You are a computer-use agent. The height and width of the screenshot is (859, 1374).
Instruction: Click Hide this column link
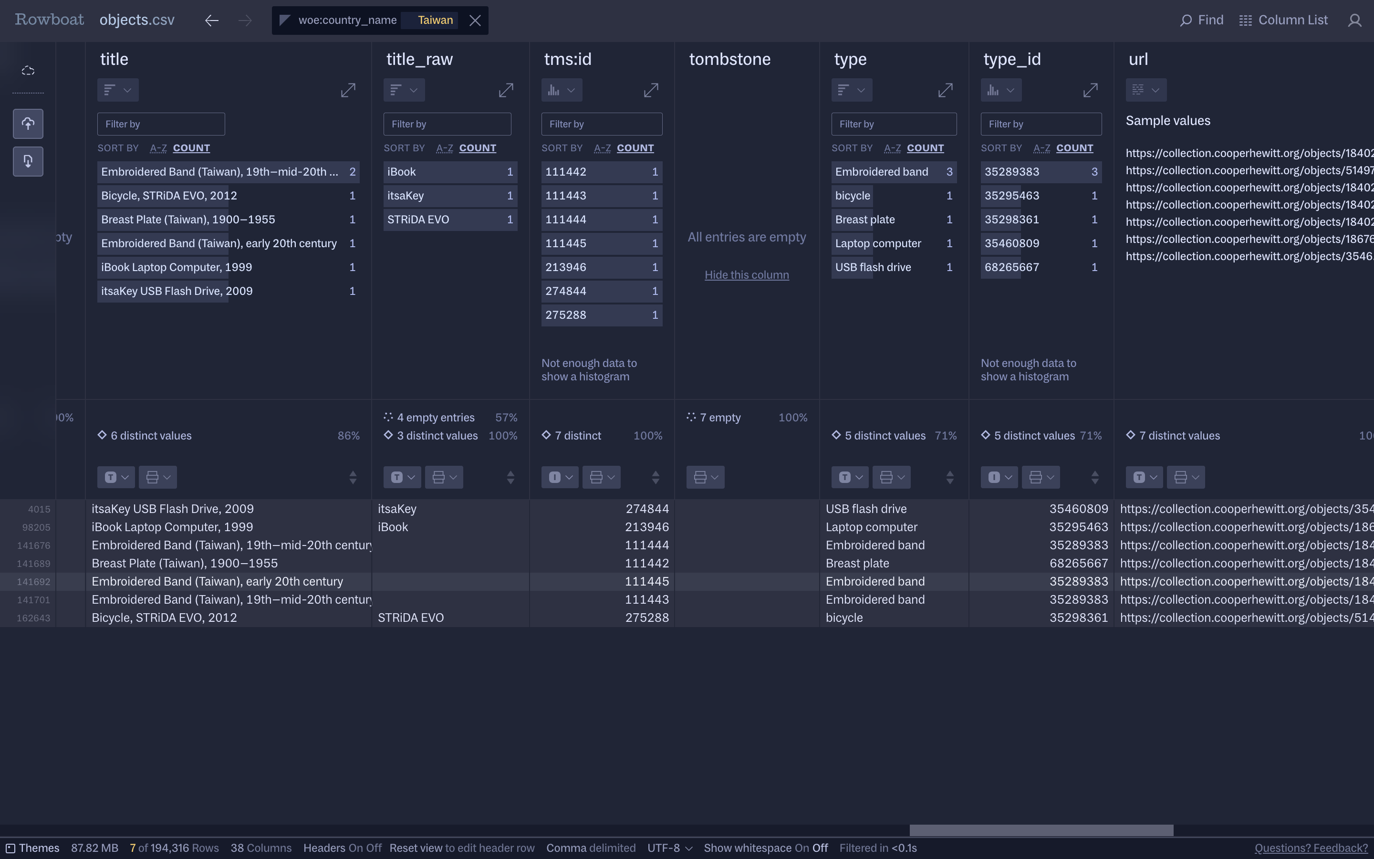747,275
